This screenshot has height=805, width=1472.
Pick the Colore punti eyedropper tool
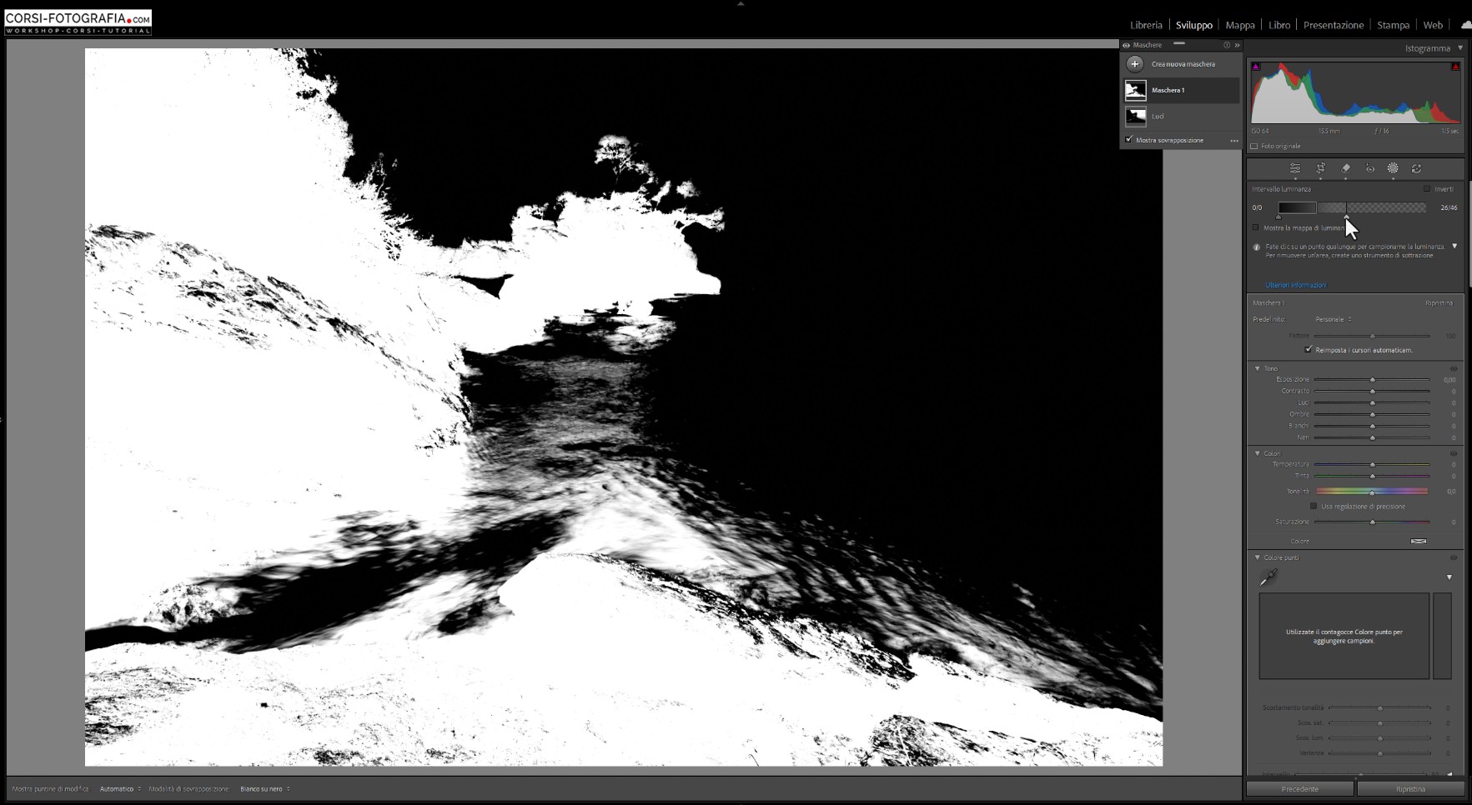tap(1269, 577)
